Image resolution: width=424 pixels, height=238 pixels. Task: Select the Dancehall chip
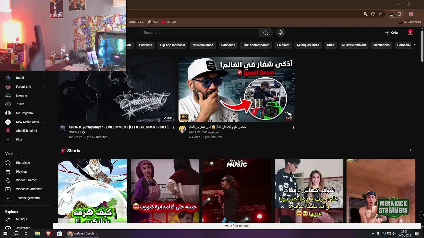point(228,45)
